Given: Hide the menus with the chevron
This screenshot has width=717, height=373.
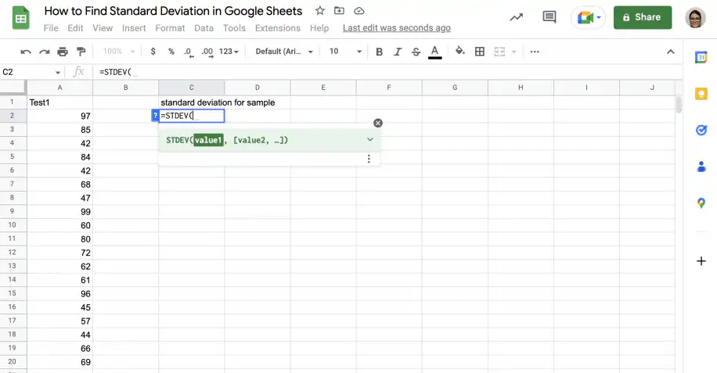Looking at the screenshot, I should click(x=670, y=52).
